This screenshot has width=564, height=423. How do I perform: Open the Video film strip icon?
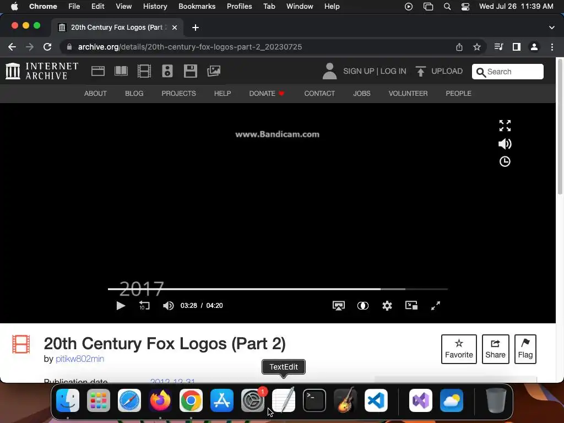tap(144, 71)
